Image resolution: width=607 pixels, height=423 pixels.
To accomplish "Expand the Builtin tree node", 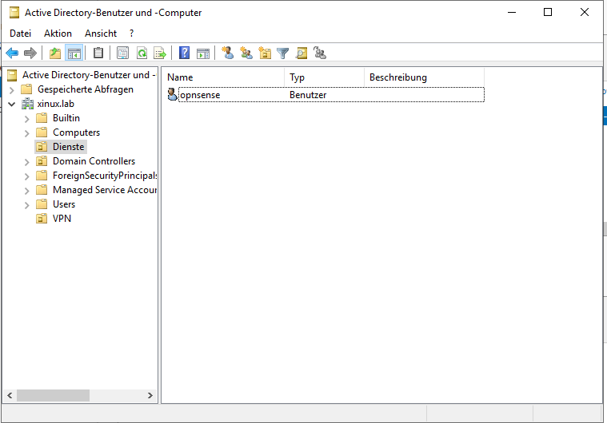I will [x=27, y=118].
